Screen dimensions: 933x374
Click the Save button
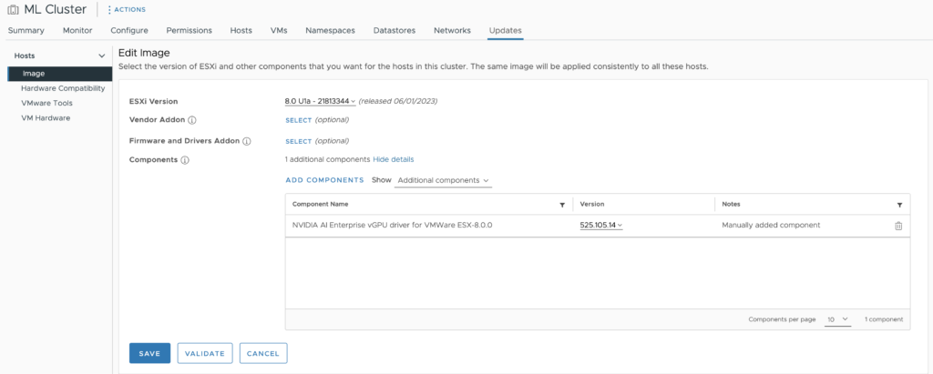coord(149,353)
